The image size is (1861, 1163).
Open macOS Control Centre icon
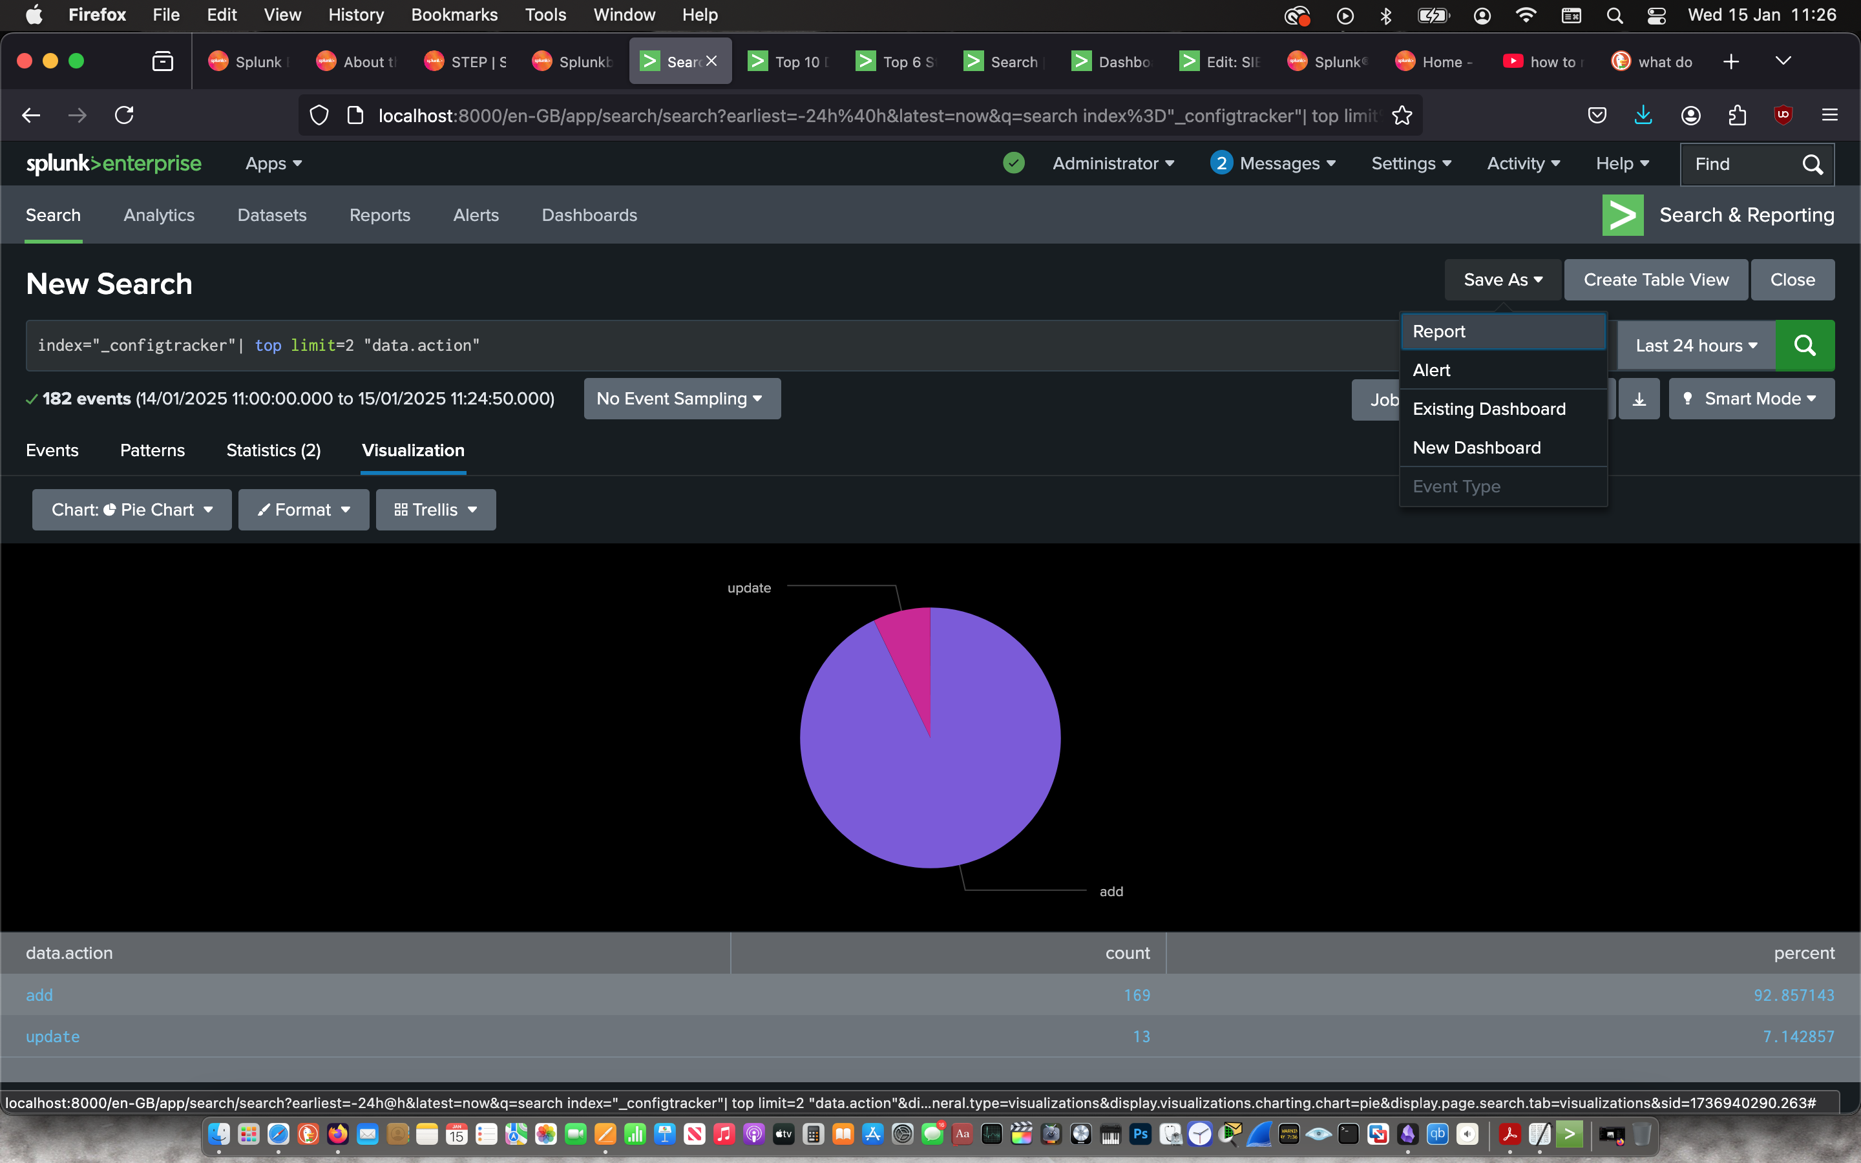(1656, 16)
